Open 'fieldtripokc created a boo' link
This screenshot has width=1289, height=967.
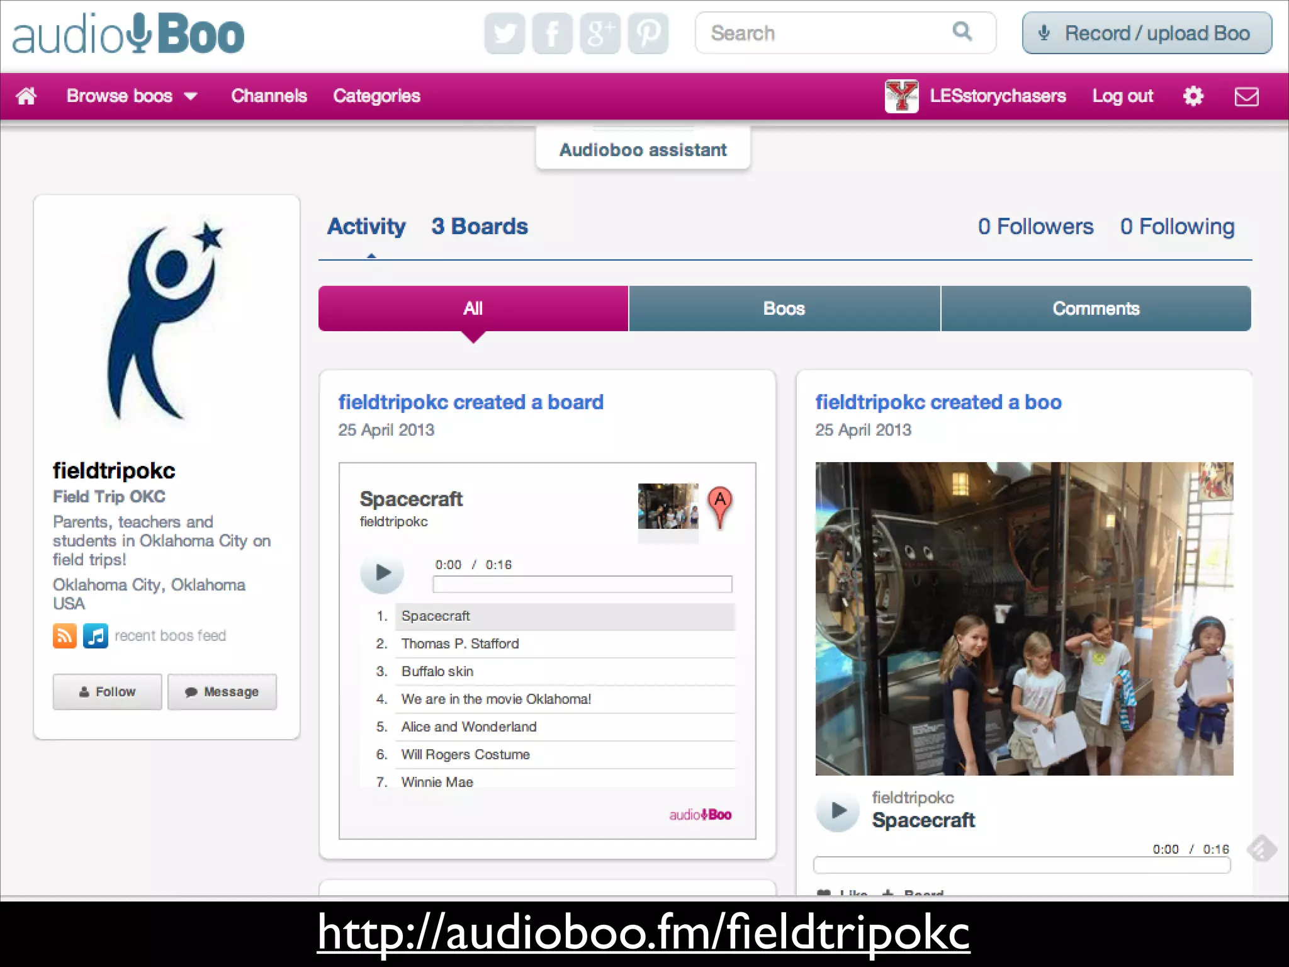click(938, 402)
